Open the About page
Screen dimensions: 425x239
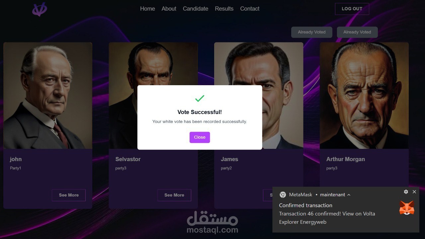point(169,9)
